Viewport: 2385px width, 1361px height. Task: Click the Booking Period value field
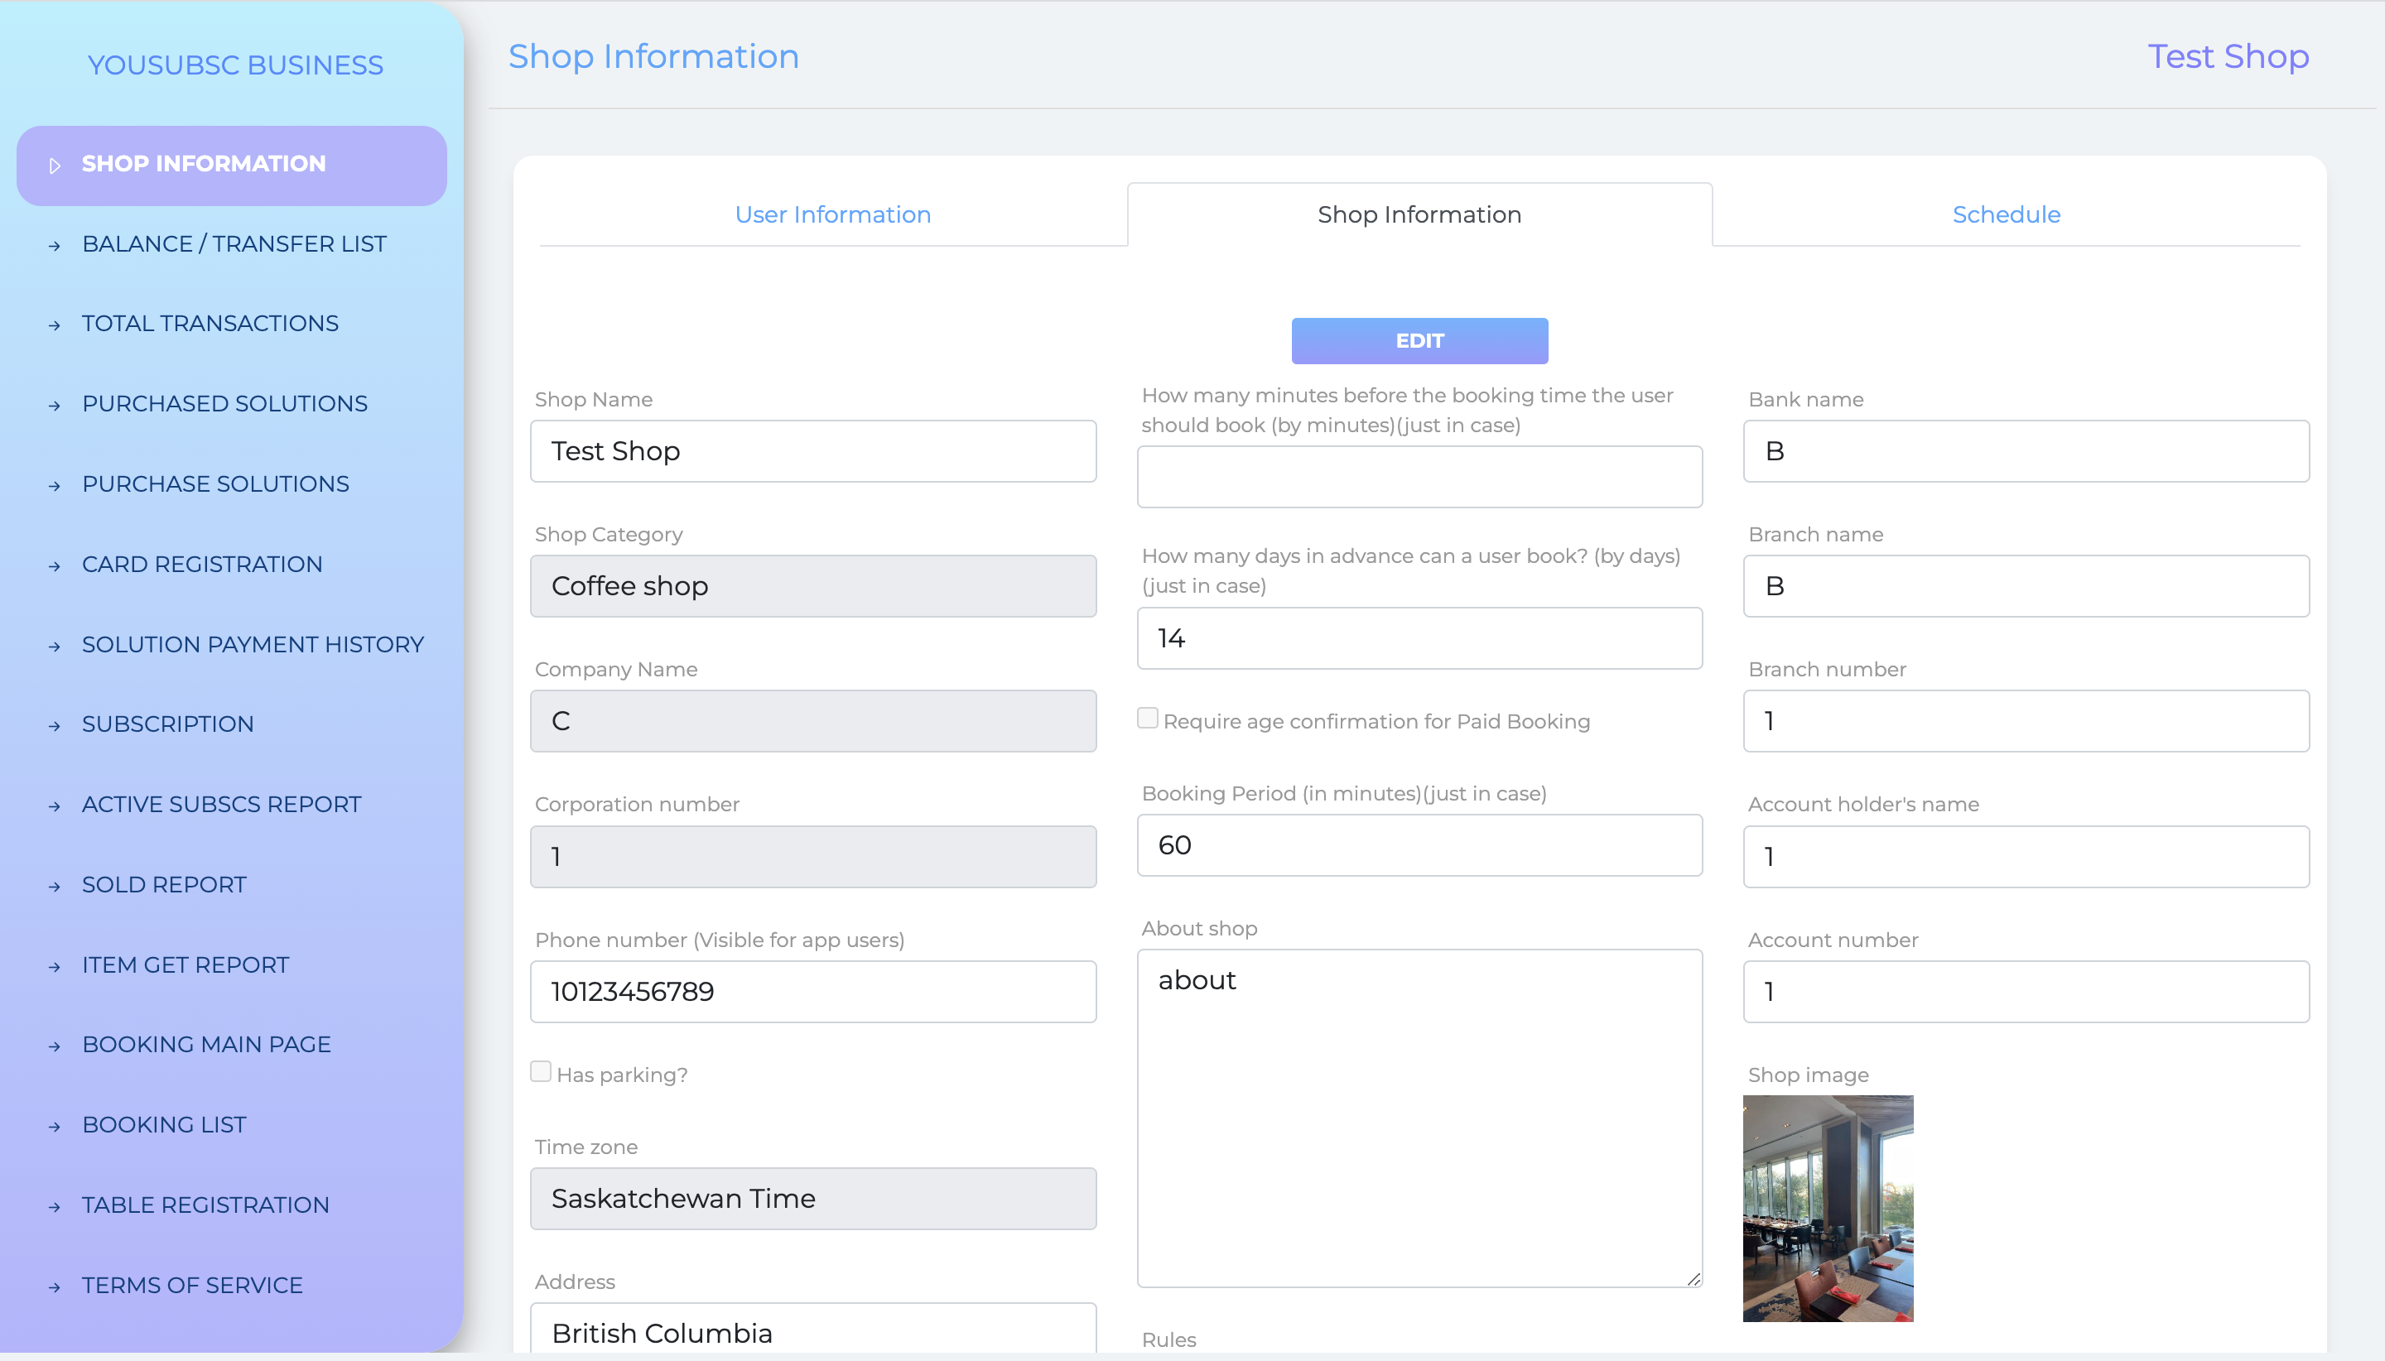[x=1418, y=845]
